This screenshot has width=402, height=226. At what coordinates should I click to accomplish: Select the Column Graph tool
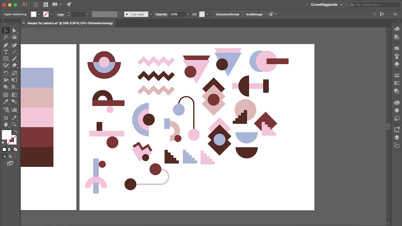click(x=14, y=110)
